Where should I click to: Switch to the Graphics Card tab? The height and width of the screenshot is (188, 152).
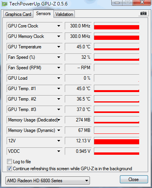pos(18,14)
